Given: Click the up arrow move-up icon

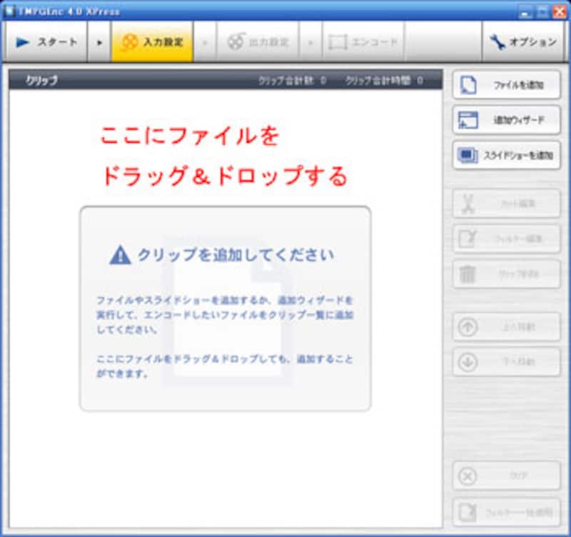Looking at the screenshot, I should [x=468, y=326].
